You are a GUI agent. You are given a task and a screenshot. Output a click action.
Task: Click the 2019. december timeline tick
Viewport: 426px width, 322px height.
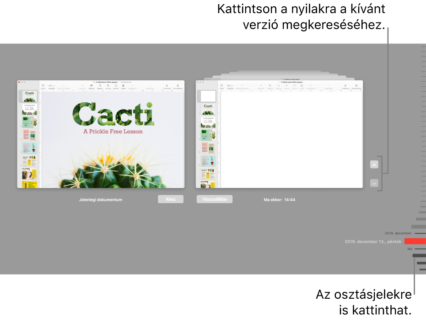[420, 233]
